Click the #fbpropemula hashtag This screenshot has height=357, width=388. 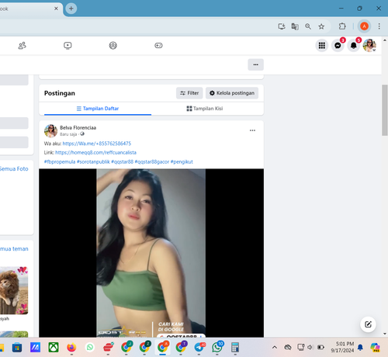click(x=60, y=162)
